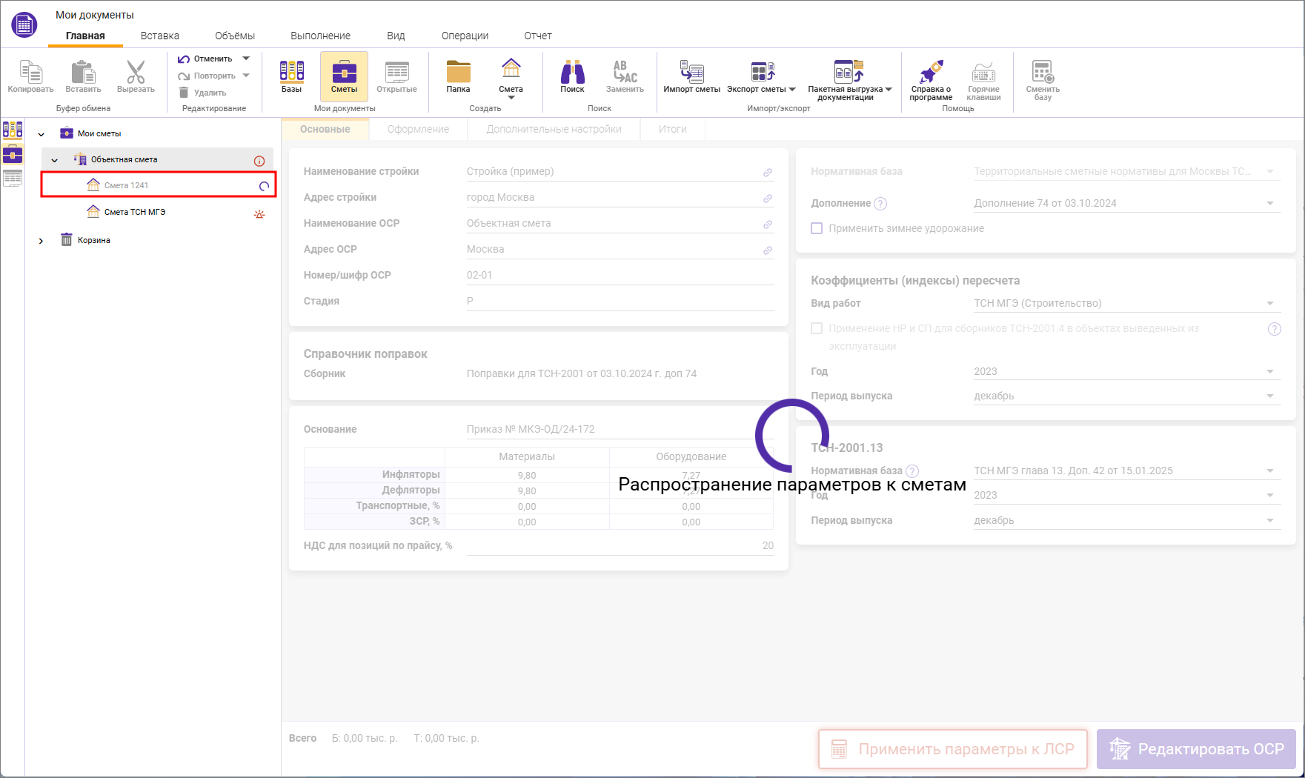Click the Импорт сметы icon
Viewport: 1305px width, 778px height.
[692, 76]
